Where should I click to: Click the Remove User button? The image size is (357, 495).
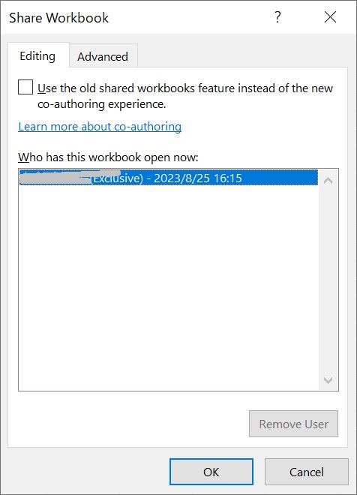(x=293, y=424)
